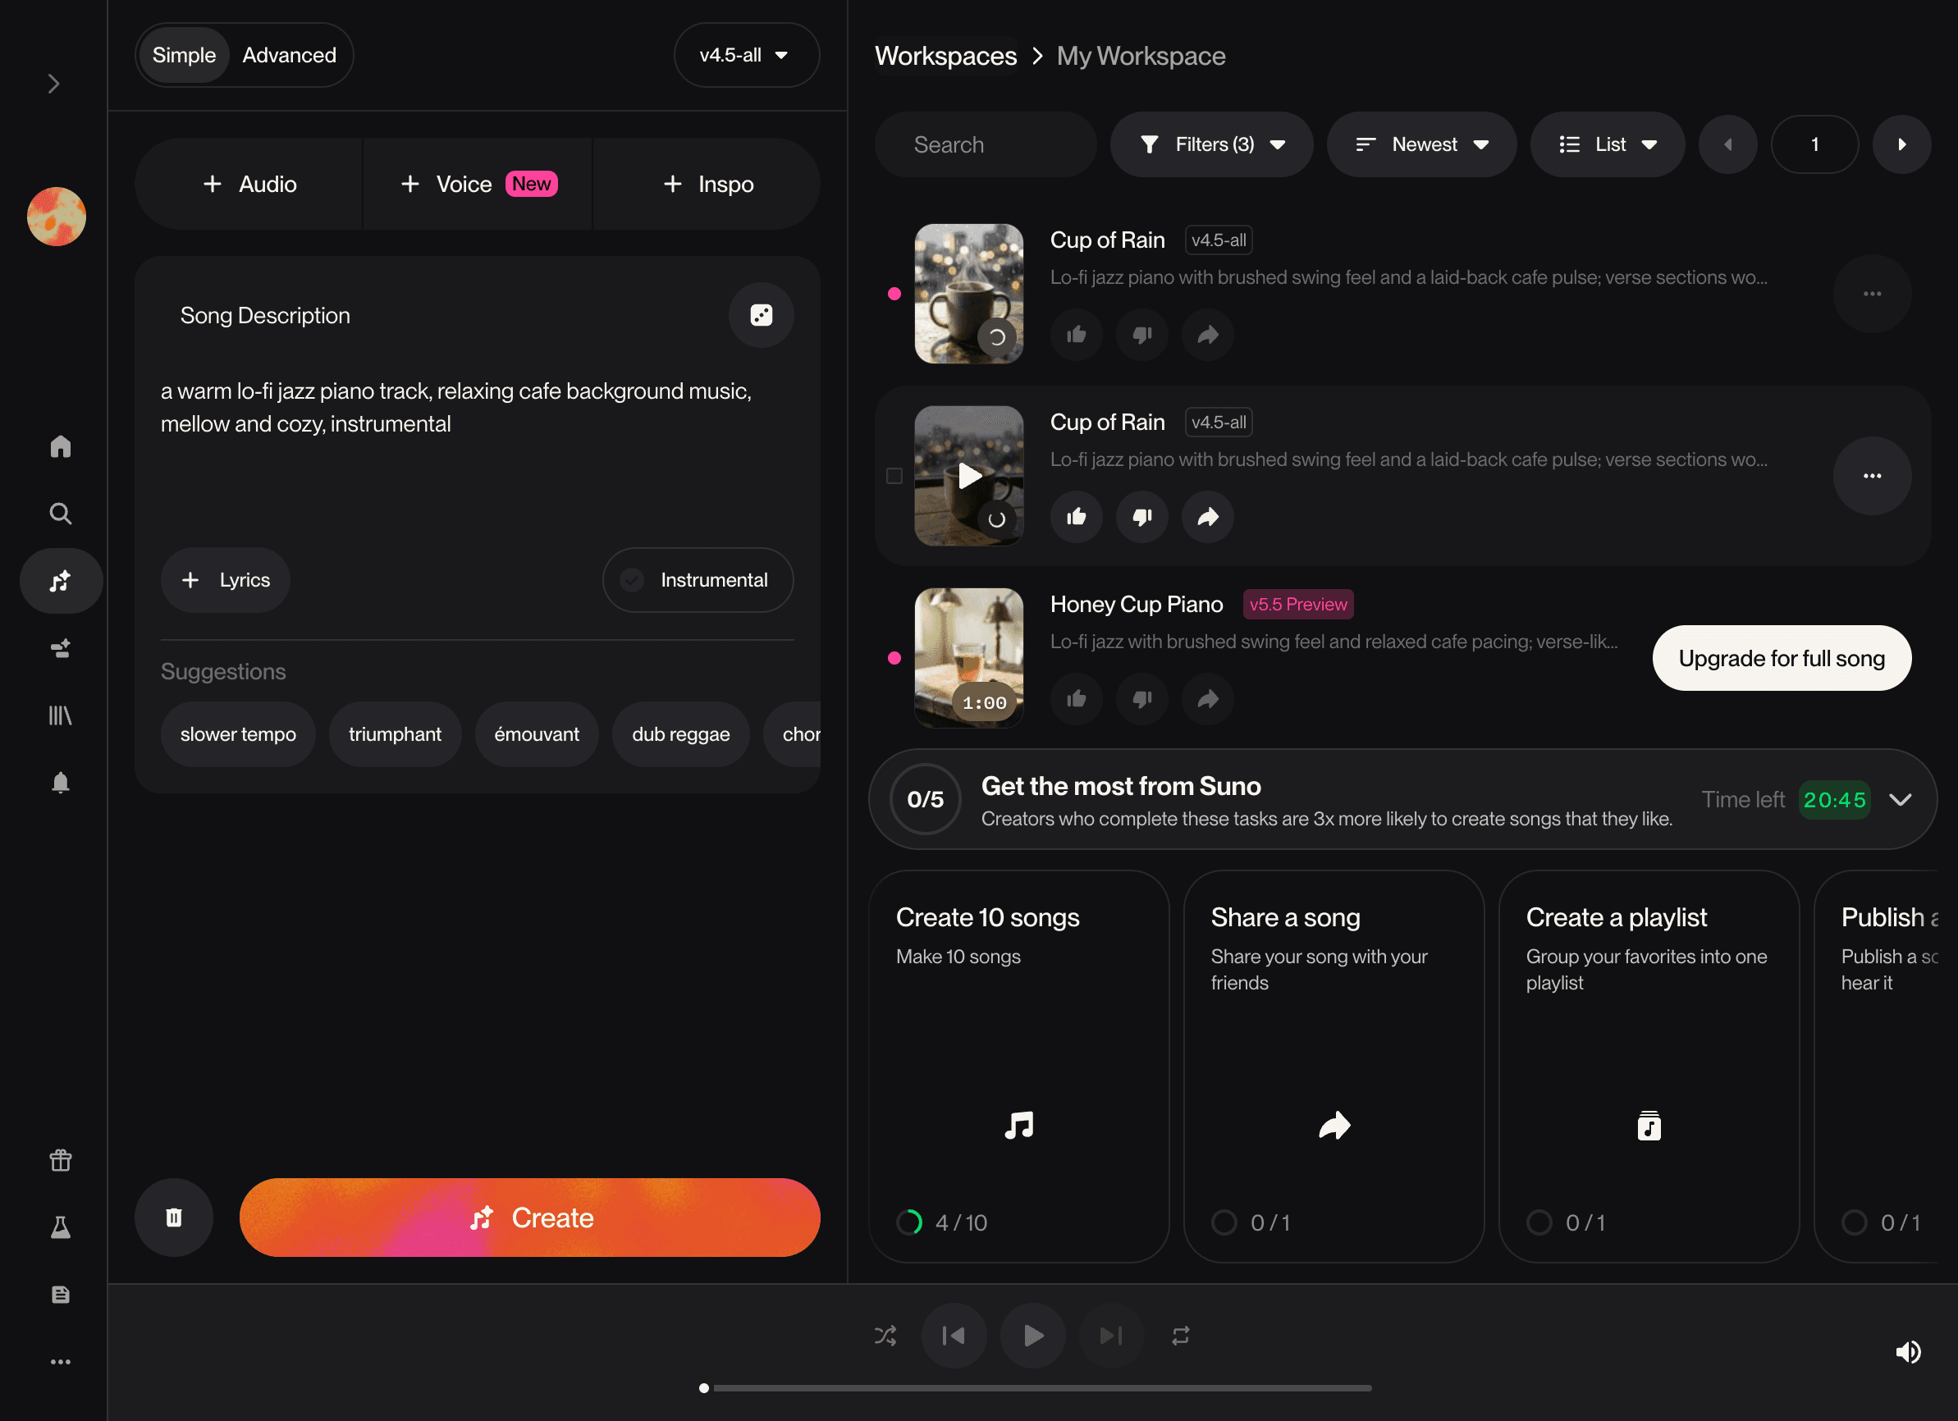Add the slower tempo suggestion
1958x1421 pixels.
tap(238, 734)
